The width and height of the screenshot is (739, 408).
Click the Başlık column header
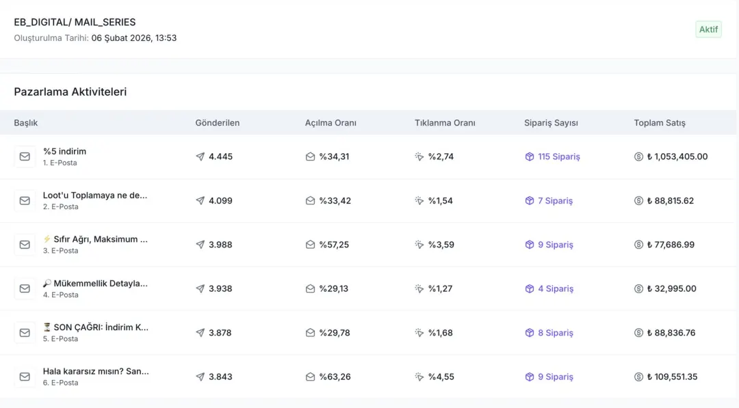point(26,123)
